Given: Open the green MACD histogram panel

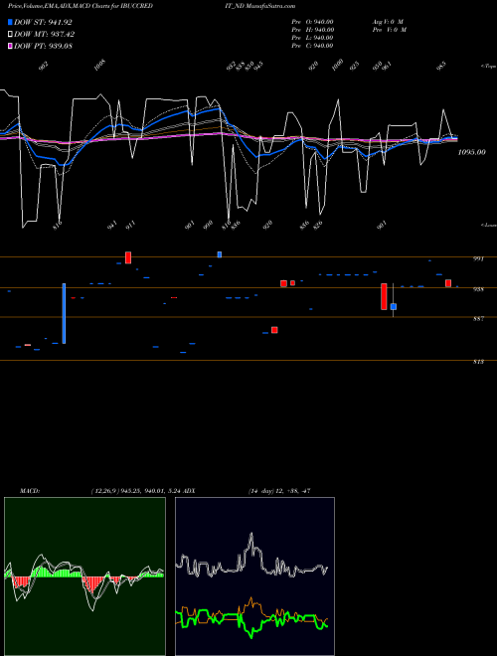Looking at the screenshot, I should click(x=84, y=576).
